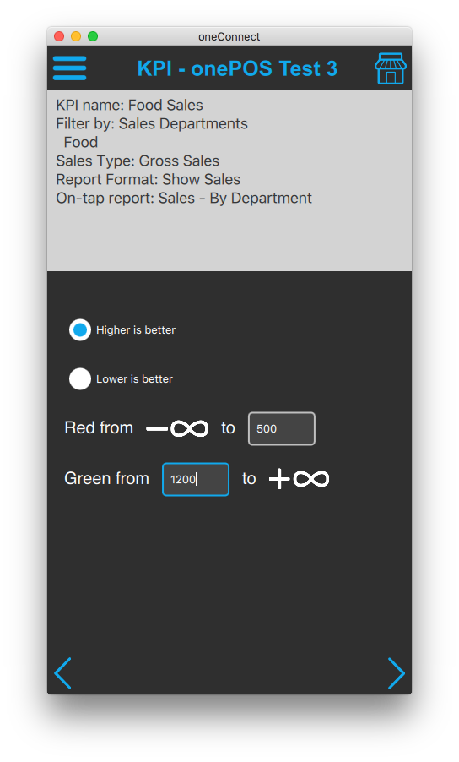
Task: Open the hamburger menu
Action: [69, 68]
